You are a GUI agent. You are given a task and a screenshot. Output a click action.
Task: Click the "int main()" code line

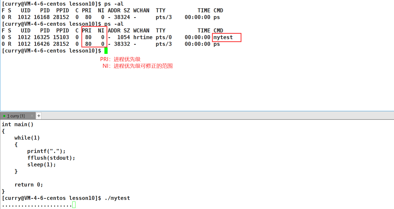18,124
